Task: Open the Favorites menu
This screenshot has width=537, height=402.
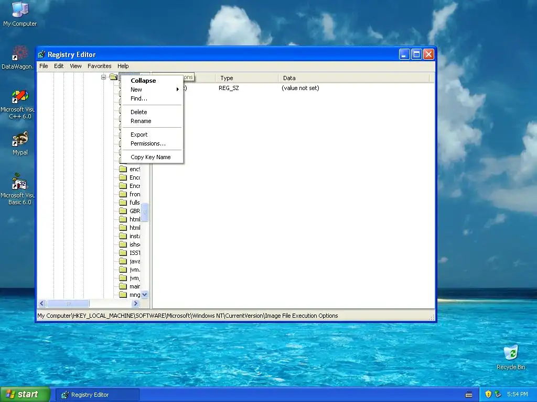Action: 99,66
